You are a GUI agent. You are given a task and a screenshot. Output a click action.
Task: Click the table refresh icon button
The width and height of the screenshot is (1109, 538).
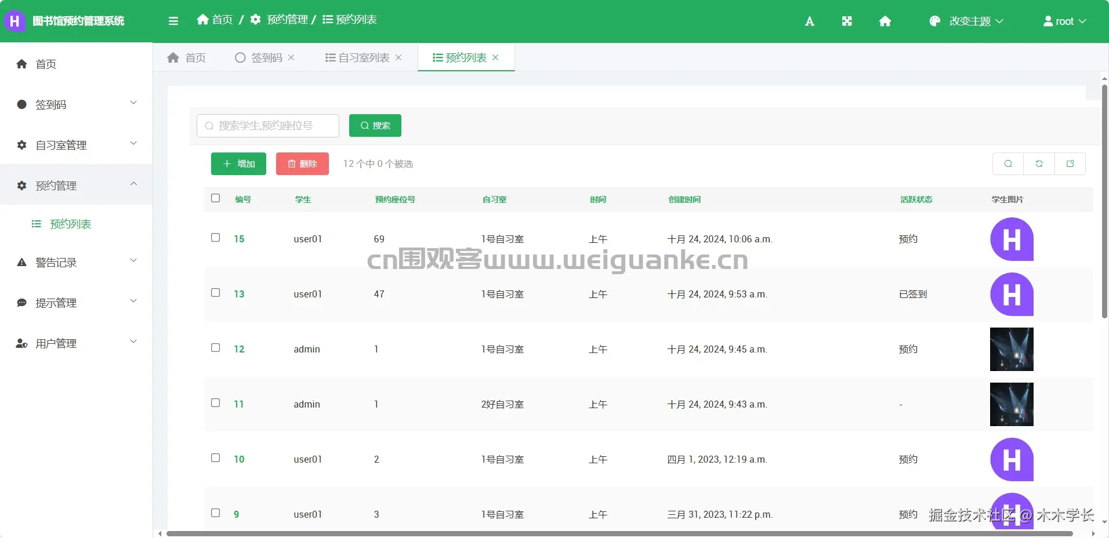(1039, 163)
